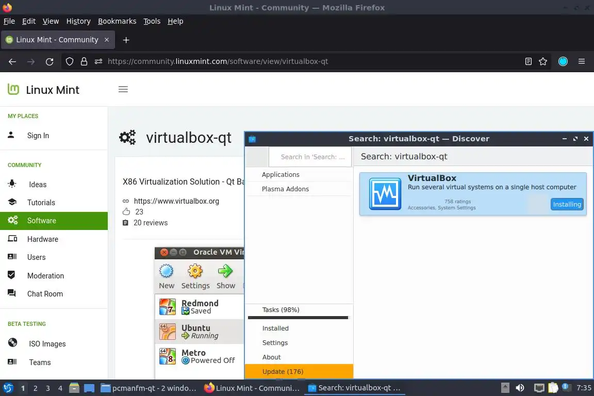Close the Linux Mint - Community tab
This screenshot has width=594, height=396.
click(x=107, y=40)
